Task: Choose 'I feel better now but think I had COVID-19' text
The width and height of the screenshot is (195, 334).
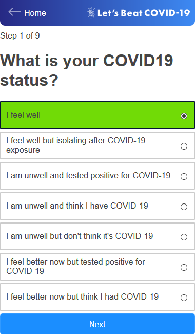Action: point(82,296)
